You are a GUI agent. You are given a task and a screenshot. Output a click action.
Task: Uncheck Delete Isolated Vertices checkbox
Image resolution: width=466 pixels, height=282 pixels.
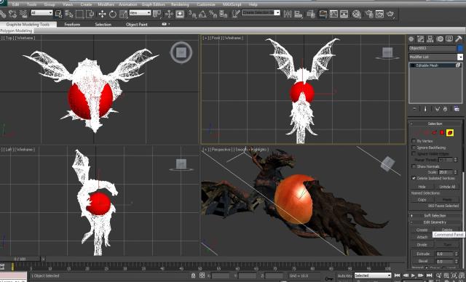pos(414,178)
